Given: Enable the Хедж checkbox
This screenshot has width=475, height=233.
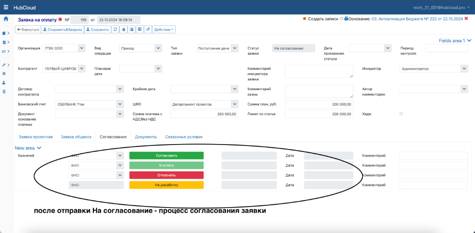Looking at the screenshot, I should click(401, 113).
